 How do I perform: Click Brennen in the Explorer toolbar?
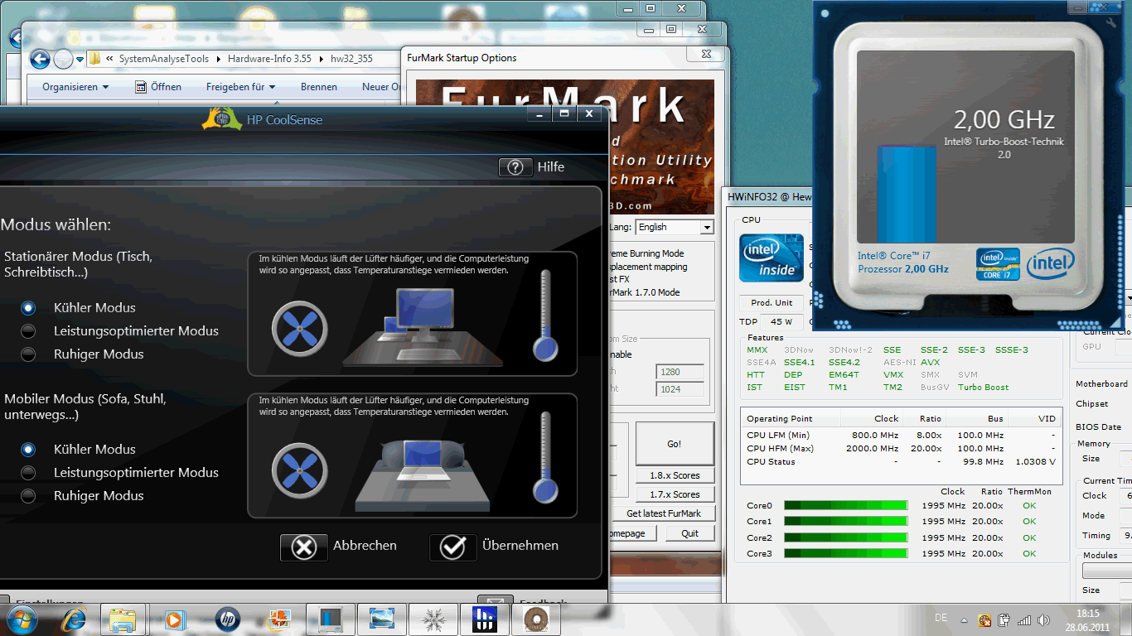(x=319, y=87)
